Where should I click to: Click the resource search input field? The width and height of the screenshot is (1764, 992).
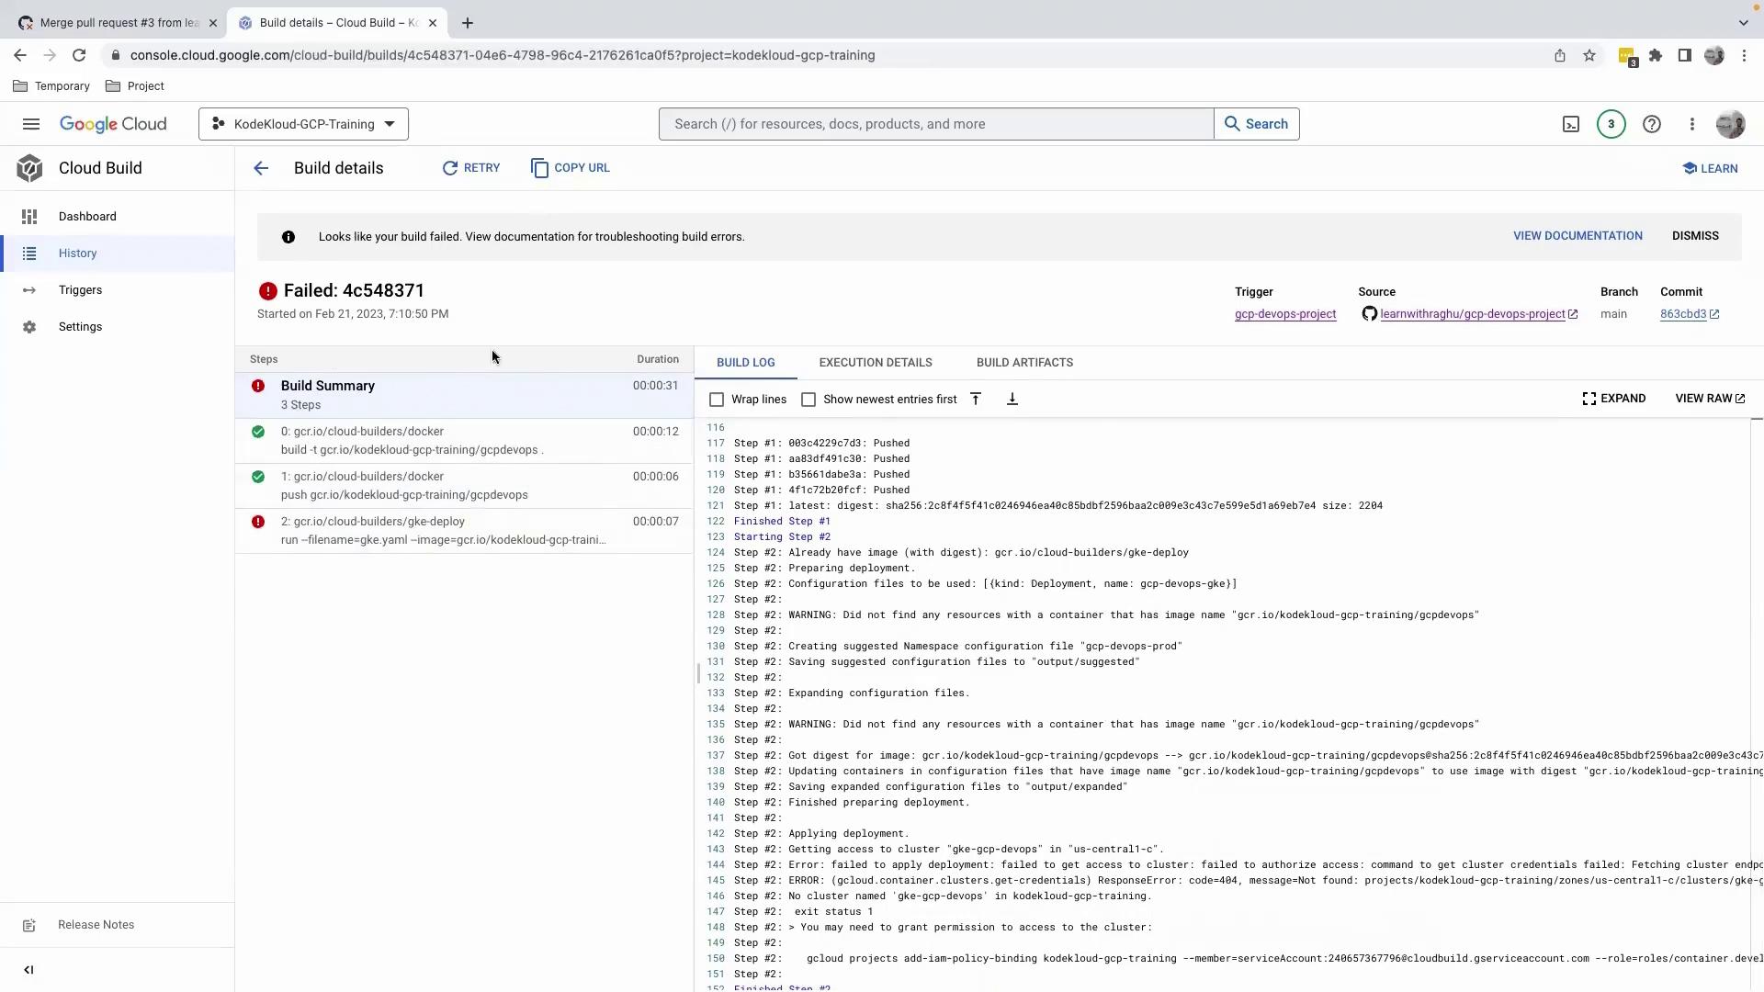[x=935, y=124]
